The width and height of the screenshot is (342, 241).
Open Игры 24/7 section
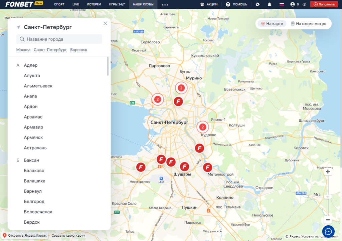tap(117, 4)
